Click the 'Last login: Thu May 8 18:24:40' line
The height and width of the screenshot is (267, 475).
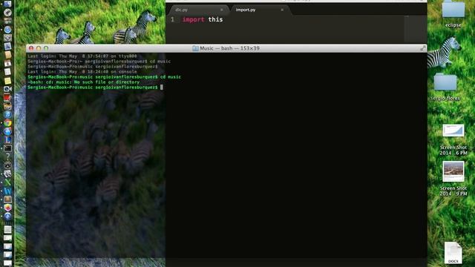(82, 72)
